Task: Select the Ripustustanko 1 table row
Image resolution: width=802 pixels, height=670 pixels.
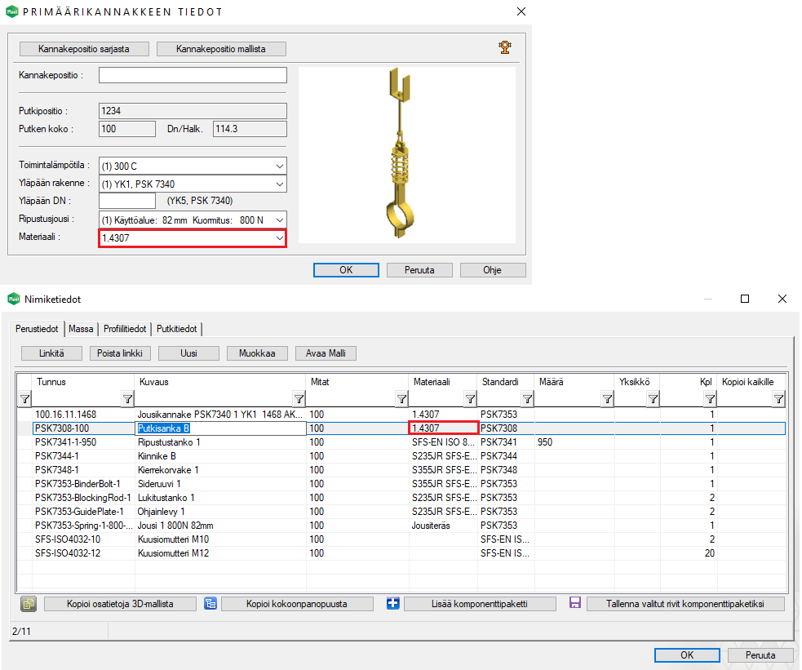Action: click(x=220, y=442)
